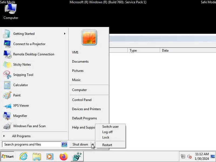The width and height of the screenshot is (216, 162).
Task: Open Control Panel
Action: tap(82, 100)
